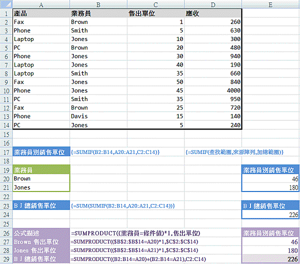Click the blue 業務員別銷售單位 label in row 17
The image size is (300, 264).
pyautogui.click(x=41, y=152)
